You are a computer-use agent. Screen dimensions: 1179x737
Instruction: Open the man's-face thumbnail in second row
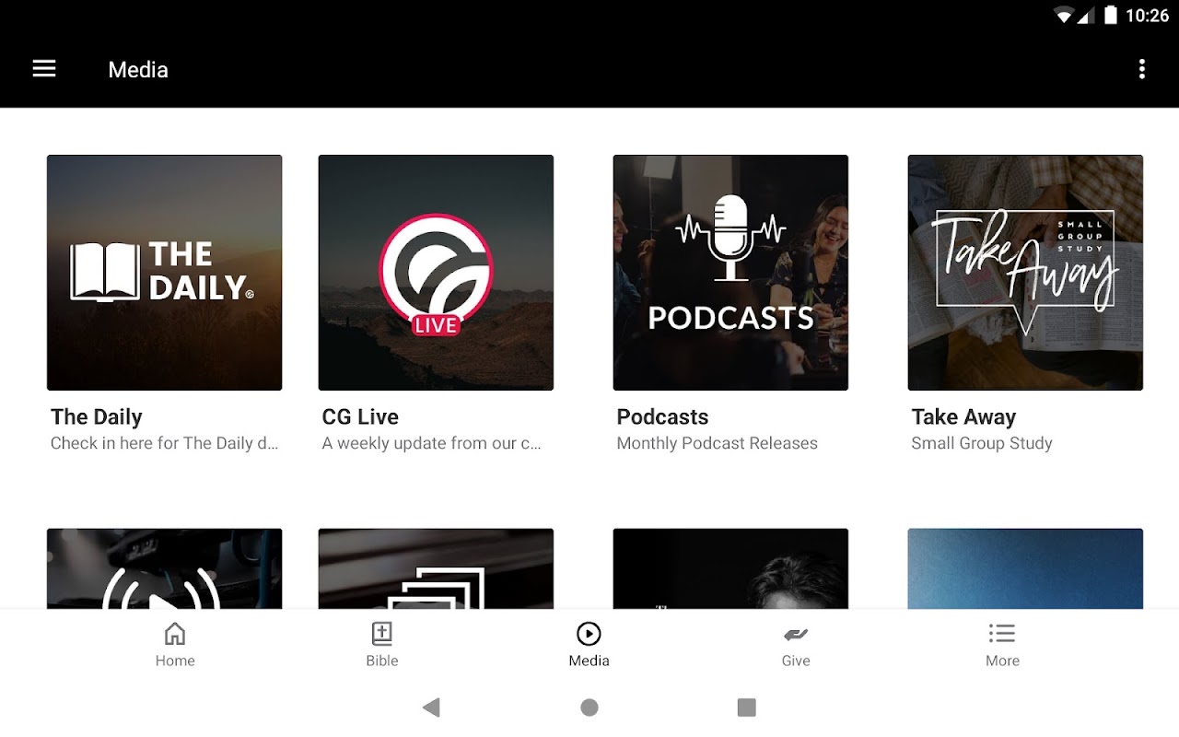point(730,568)
